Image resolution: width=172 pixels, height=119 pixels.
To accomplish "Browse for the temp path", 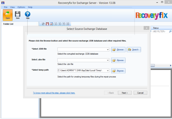I will click(x=118, y=71).
